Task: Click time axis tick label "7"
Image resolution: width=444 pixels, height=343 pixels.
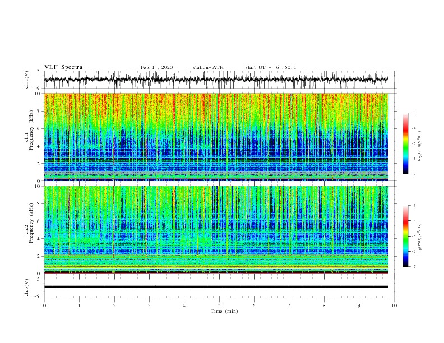Action: pyautogui.click(x=289, y=305)
